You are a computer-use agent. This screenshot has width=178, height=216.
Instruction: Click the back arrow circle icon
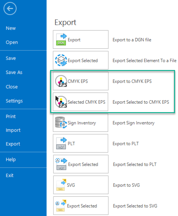click(10, 9)
